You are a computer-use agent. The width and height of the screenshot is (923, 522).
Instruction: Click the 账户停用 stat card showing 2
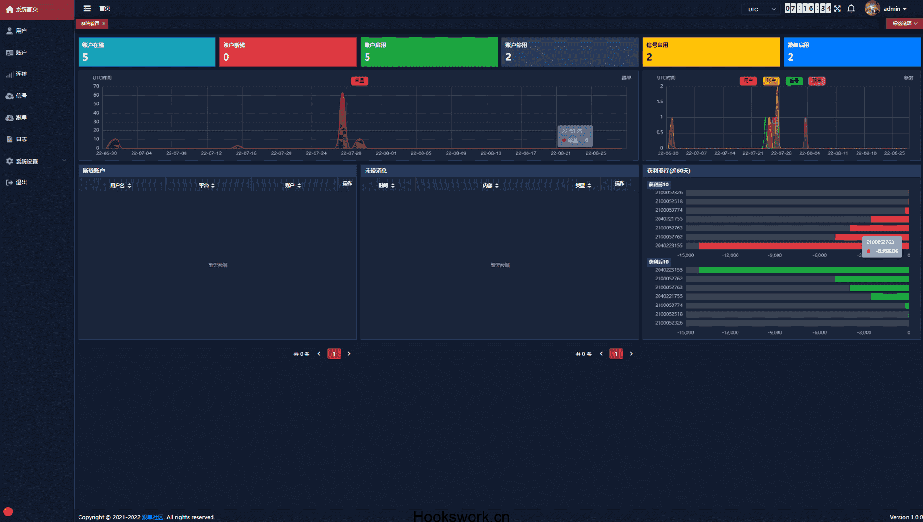pyautogui.click(x=570, y=51)
